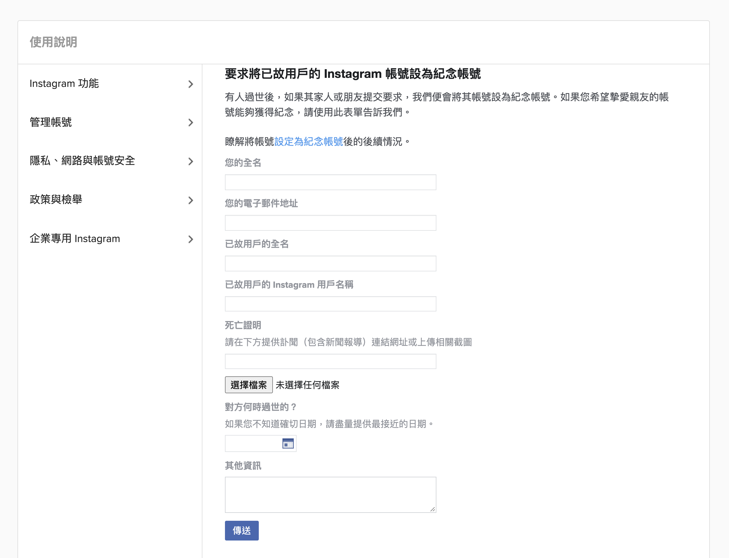Click the 您的全名 text field
The width and height of the screenshot is (729, 558).
click(330, 182)
